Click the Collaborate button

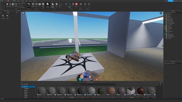[x=171, y=1]
